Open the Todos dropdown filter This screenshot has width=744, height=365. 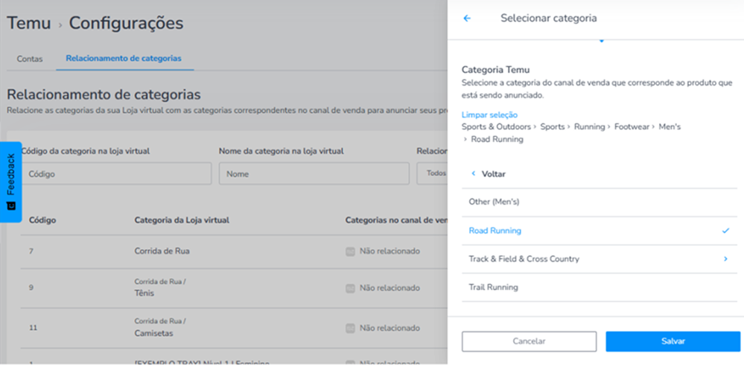432,173
